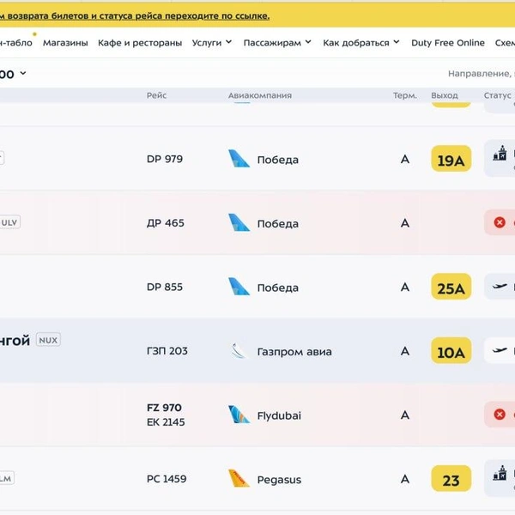Click the Терм. column header

pyautogui.click(x=405, y=95)
